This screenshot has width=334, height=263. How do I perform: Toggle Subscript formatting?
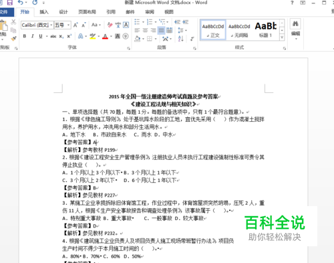coord(61,36)
